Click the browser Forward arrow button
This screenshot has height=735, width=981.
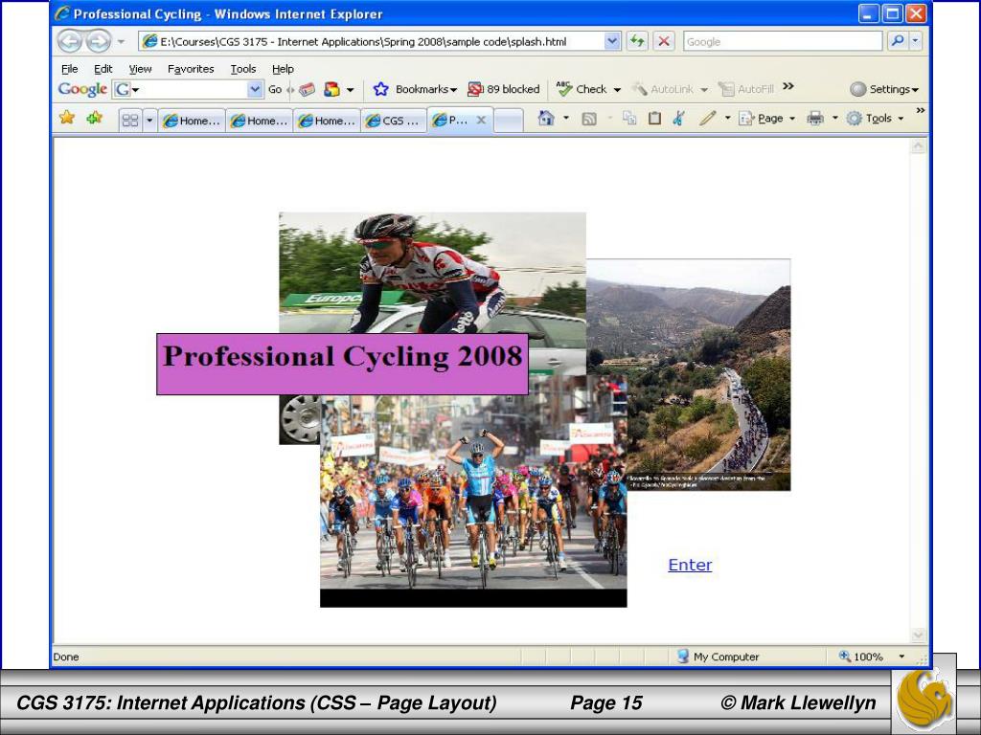99,41
